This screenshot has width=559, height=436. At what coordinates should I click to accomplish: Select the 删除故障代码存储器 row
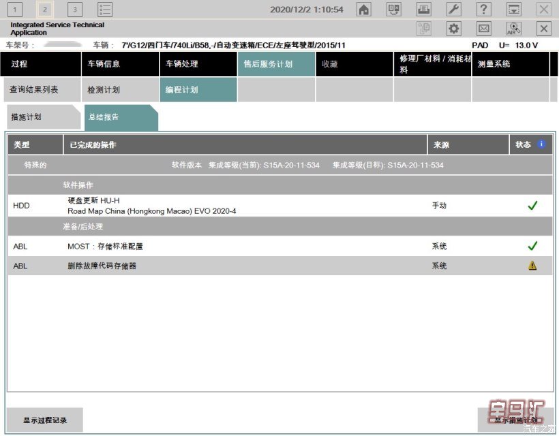[102, 266]
